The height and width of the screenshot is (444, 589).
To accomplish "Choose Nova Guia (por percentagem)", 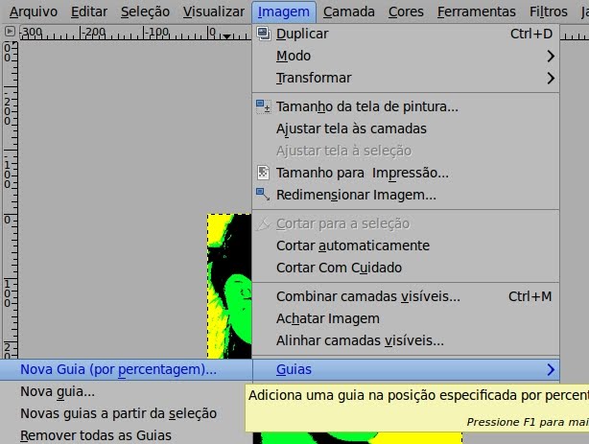I will point(126,369).
